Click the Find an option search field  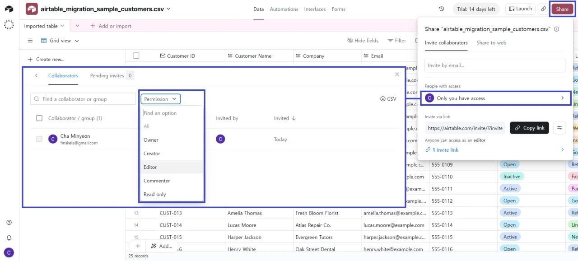click(172, 113)
